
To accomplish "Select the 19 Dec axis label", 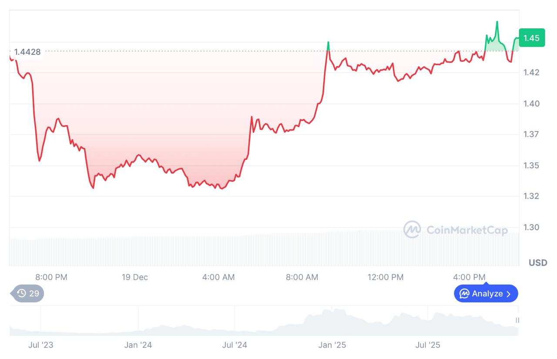I will point(135,277).
